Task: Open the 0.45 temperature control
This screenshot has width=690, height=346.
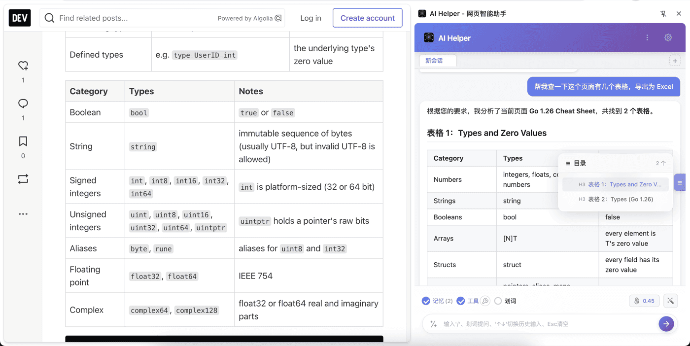Action: point(644,301)
